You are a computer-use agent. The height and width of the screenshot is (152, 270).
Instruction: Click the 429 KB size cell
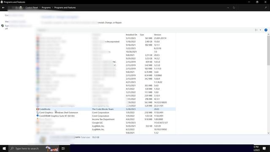pos(149,62)
